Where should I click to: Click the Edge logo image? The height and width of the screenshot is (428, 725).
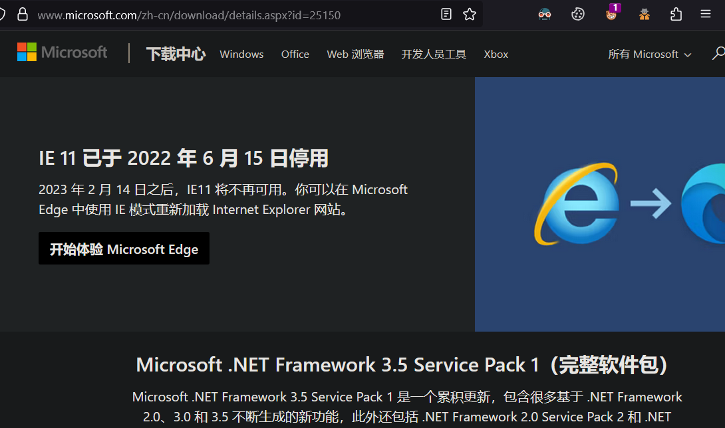[x=703, y=203]
